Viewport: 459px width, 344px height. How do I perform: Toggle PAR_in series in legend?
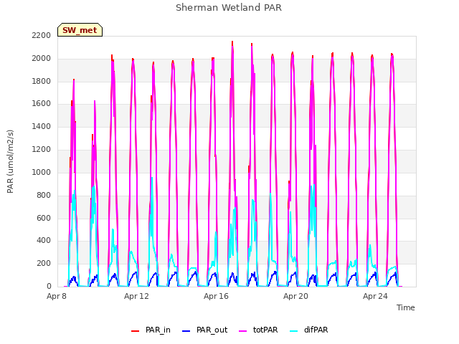click(151, 330)
